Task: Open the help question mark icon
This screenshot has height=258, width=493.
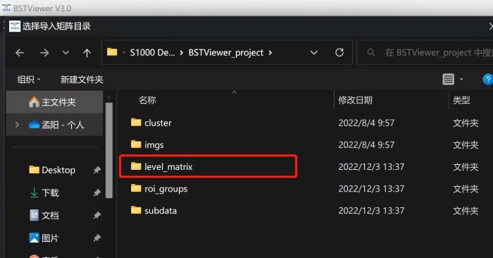Action: [487, 79]
